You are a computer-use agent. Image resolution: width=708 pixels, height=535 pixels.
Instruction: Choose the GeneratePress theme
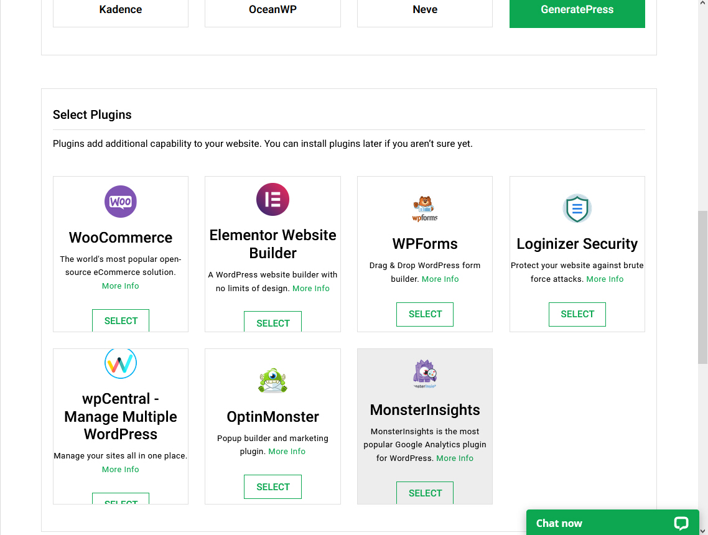click(577, 12)
